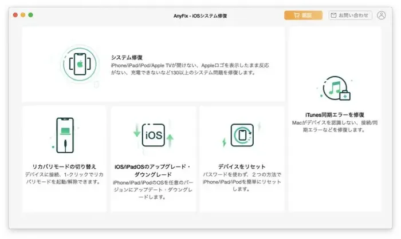This screenshot has height=239, width=401.
Task: Click the System Repair phone icon
Action: coord(81,65)
